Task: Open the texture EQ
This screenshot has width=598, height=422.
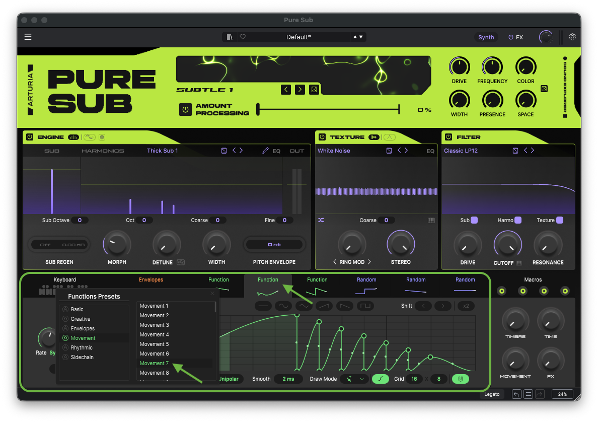Action: click(x=430, y=151)
